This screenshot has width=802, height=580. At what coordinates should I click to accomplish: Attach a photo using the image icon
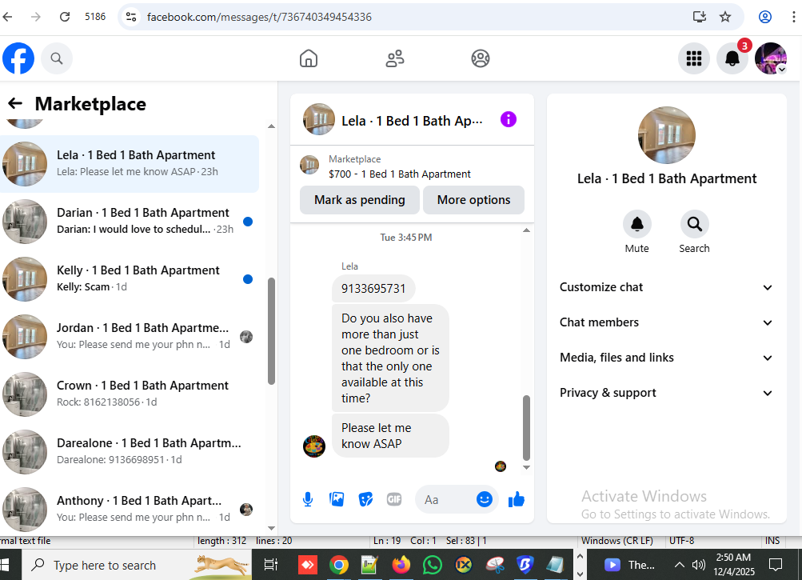tap(337, 499)
